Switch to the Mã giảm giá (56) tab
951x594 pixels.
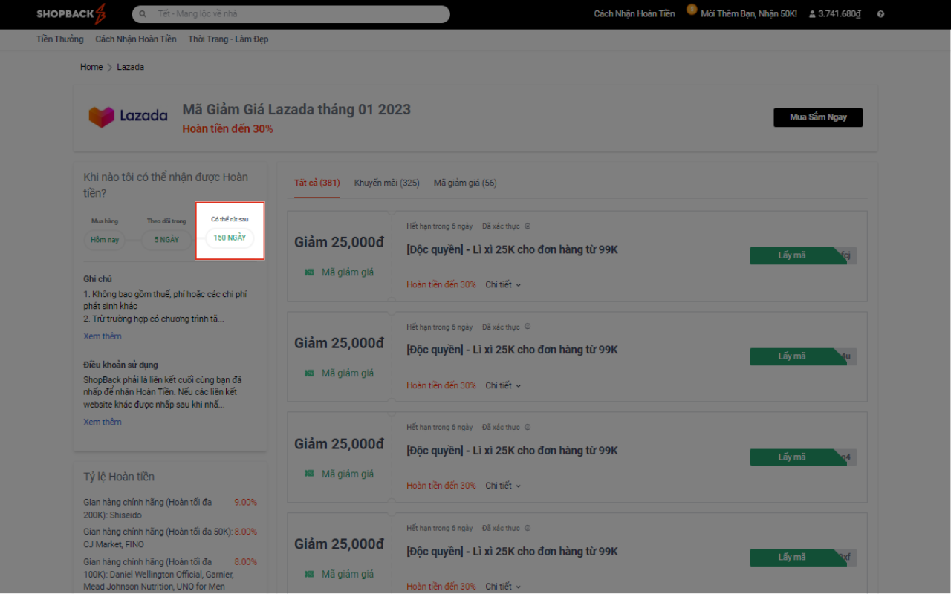(x=465, y=183)
